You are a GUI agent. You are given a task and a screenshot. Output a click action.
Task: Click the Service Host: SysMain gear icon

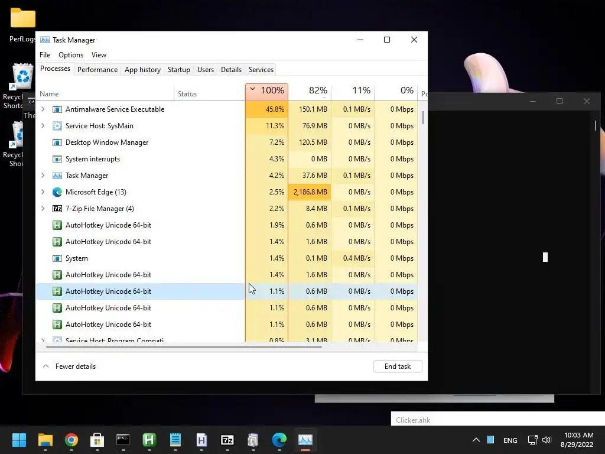click(x=57, y=126)
